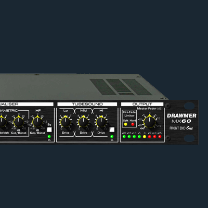Click the green Tubesound In LED
This screenshot has width=208, height=208.
[x=112, y=137]
